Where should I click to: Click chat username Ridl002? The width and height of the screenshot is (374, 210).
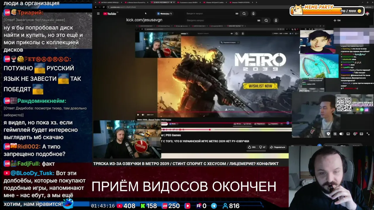click(x=29, y=146)
